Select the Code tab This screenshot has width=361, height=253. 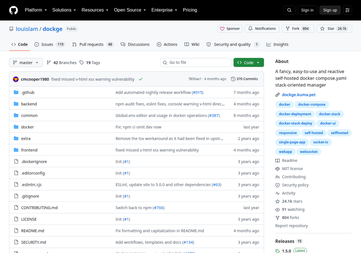pos(20,44)
